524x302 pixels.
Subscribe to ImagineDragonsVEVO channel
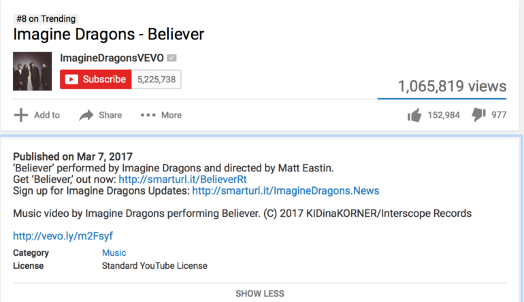95,79
